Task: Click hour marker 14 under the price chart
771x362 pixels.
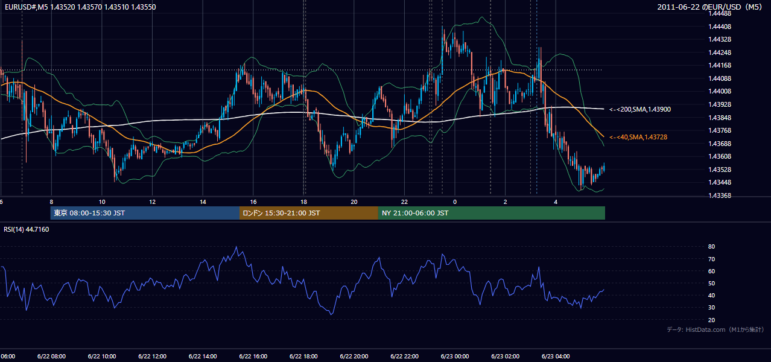Action: click(x=203, y=202)
